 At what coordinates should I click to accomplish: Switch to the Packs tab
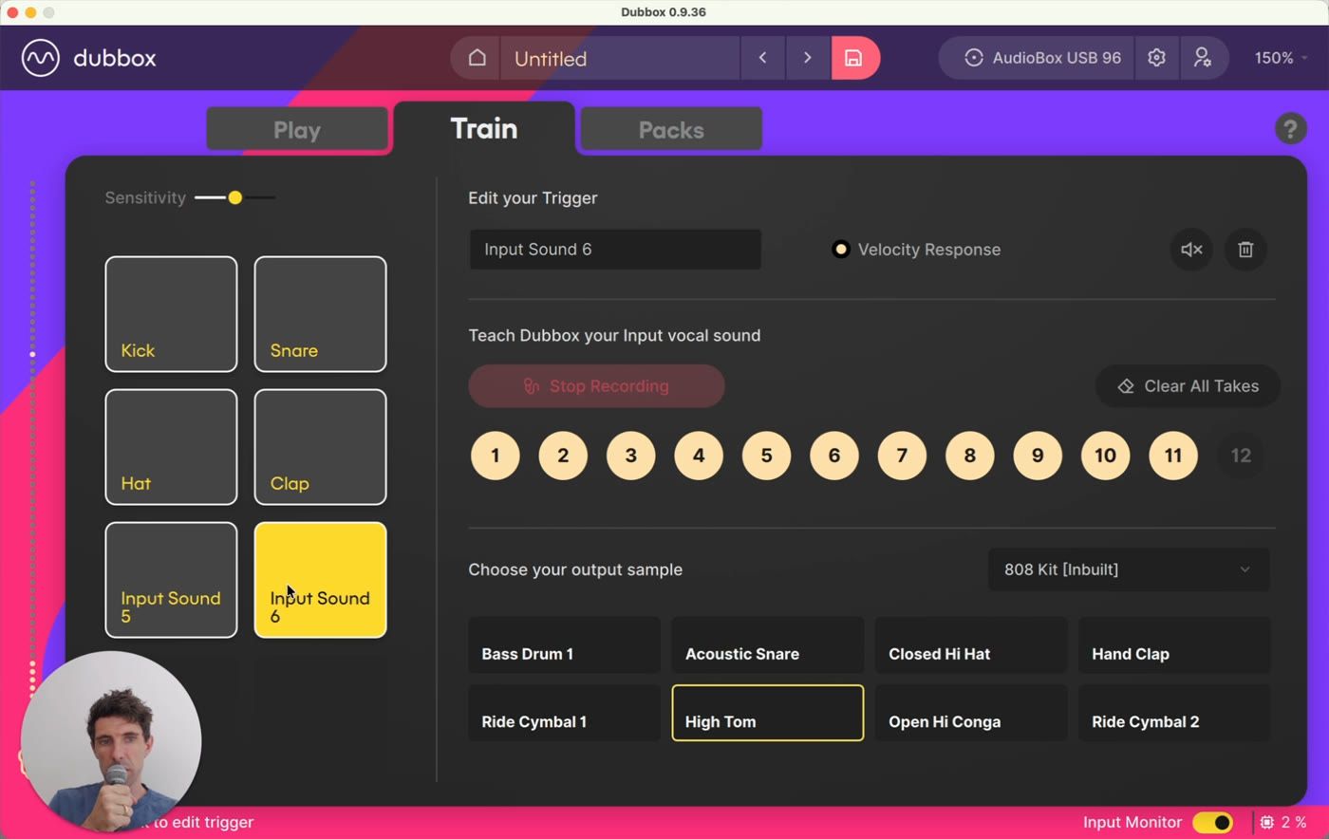pos(671,129)
